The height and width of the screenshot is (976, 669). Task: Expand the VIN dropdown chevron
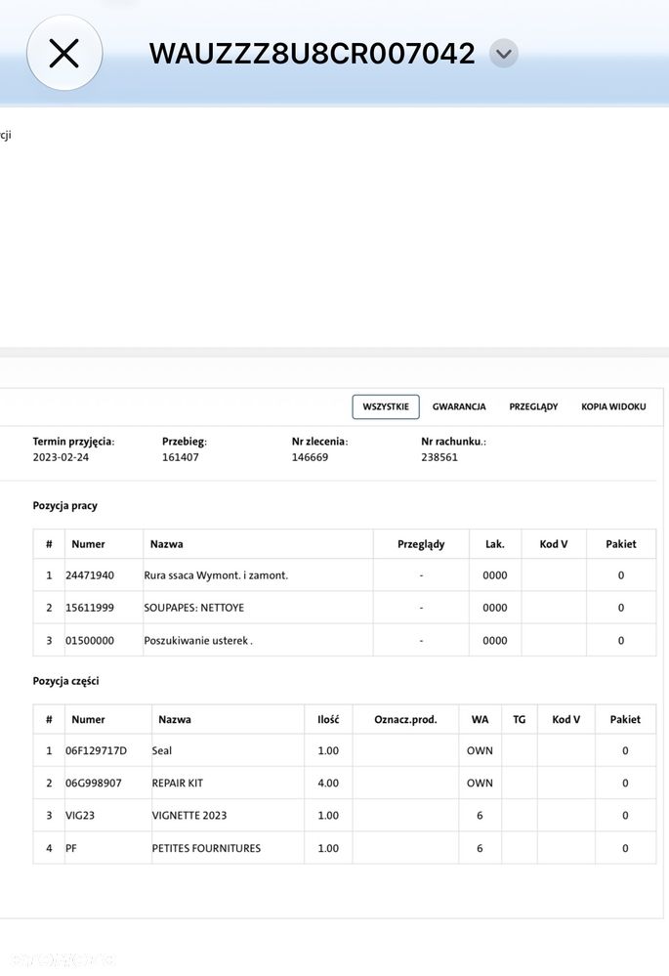[504, 54]
